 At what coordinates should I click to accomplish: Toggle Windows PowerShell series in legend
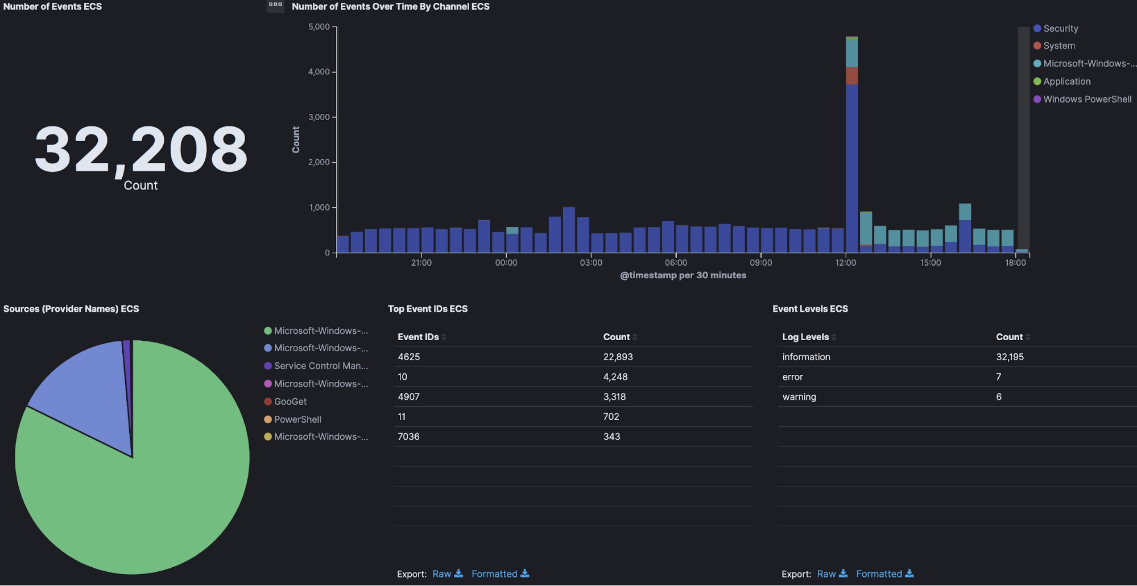click(1082, 99)
